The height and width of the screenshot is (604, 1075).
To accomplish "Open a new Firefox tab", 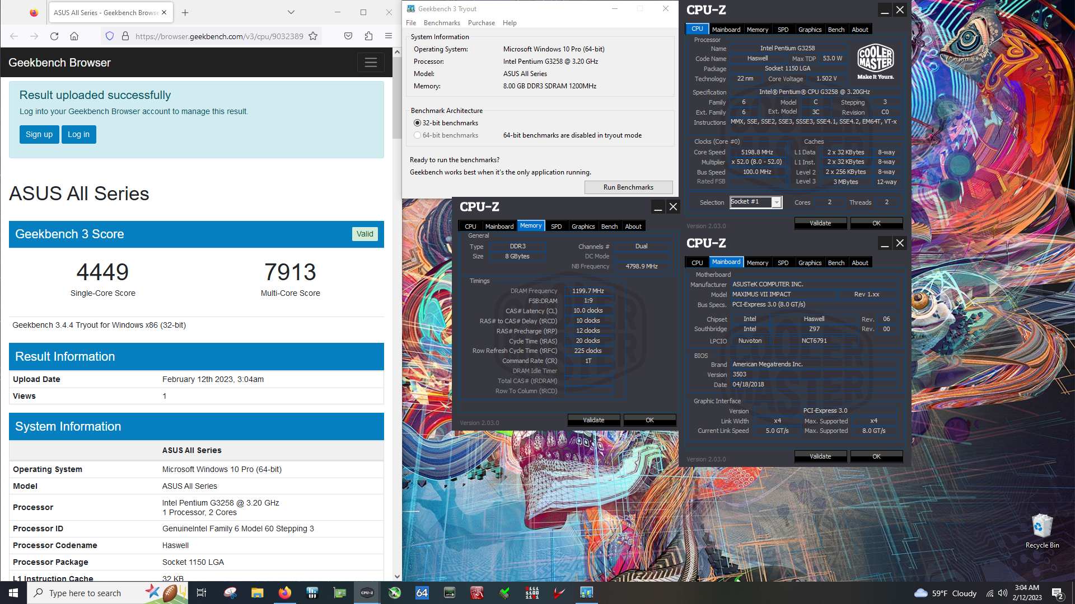I will point(185,12).
